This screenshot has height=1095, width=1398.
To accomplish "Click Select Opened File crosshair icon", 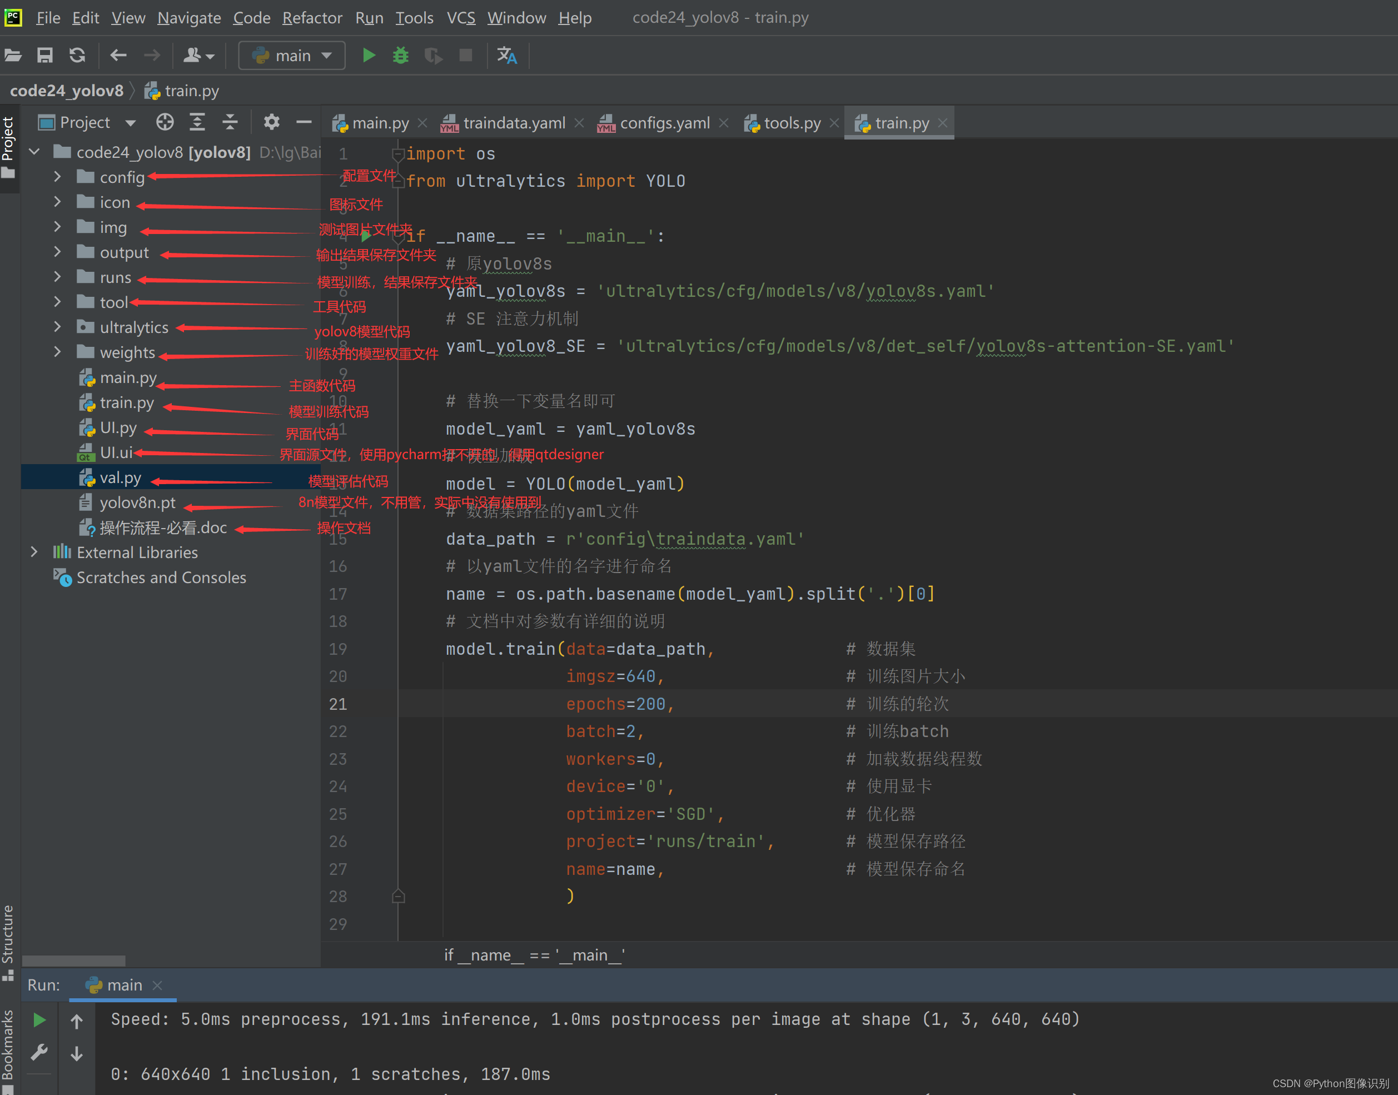I will [166, 121].
